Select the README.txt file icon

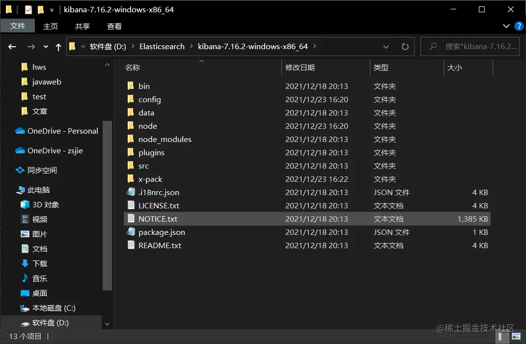131,245
